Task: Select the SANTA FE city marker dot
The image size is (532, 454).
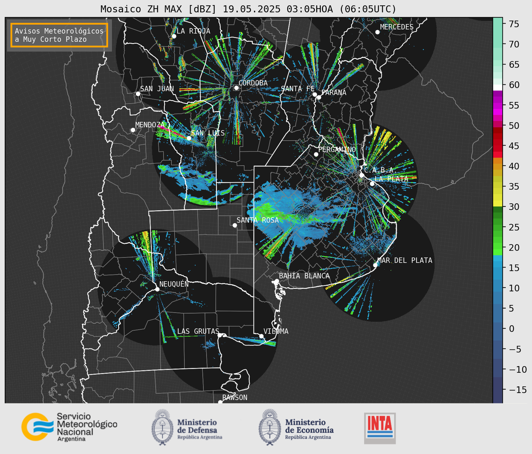Action: click(315, 94)
